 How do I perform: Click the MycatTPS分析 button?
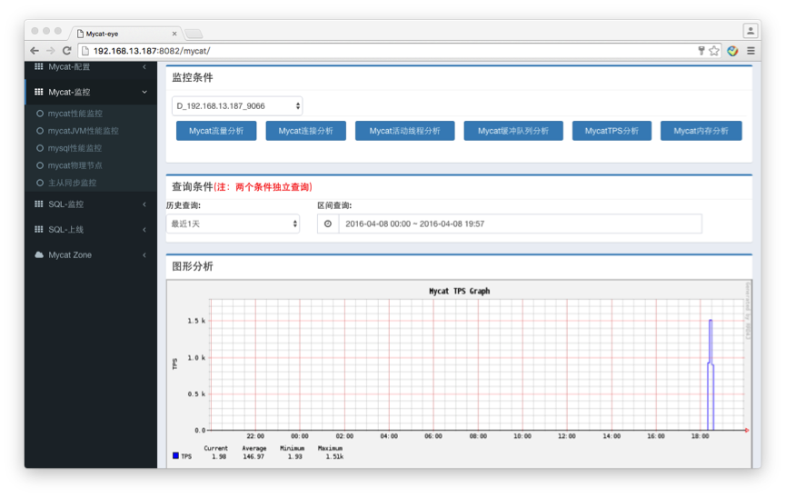(612, 131)
